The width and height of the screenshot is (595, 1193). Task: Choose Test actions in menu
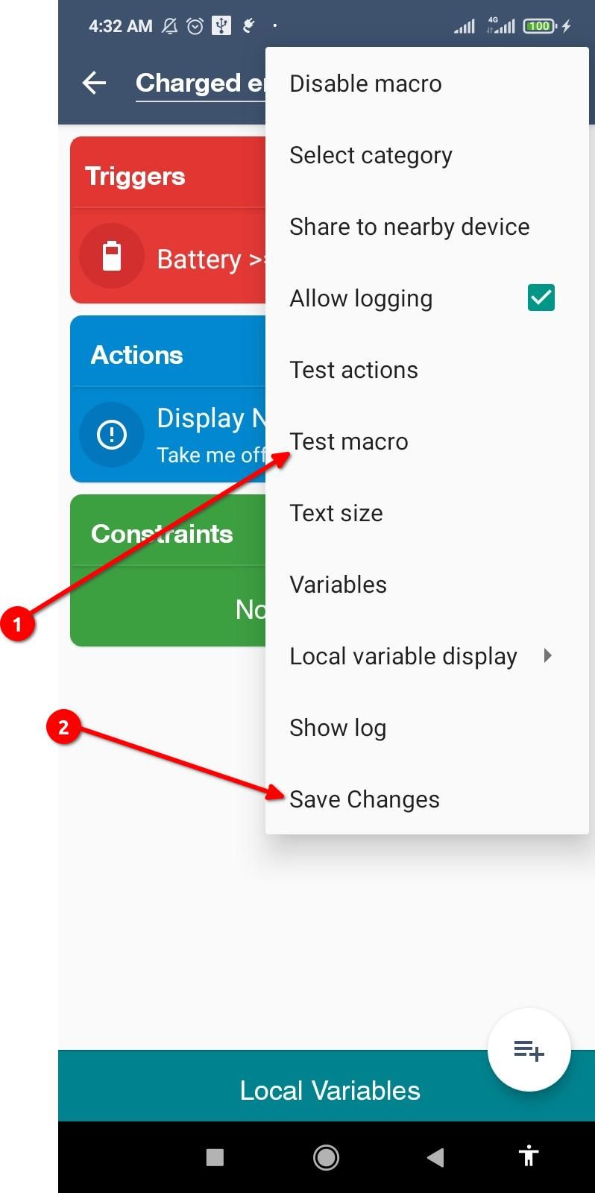coord(427,370)
